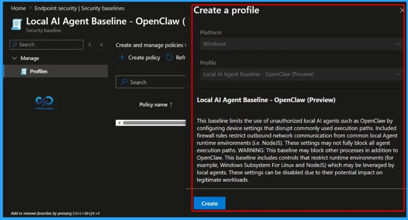The image size is (408, 220).
Task: Click the Create button in profile pane
Action: [x=210, y=203]
